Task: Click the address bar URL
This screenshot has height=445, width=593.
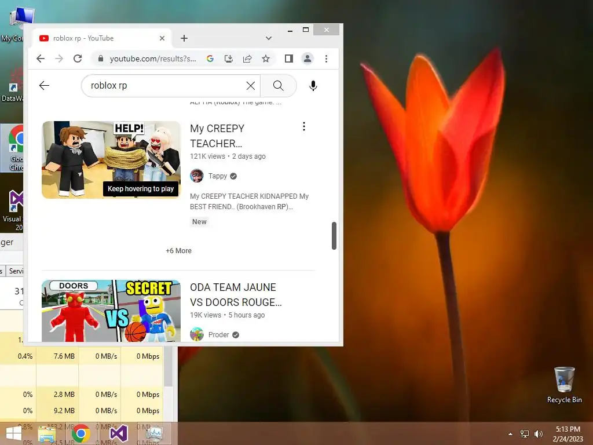Action: [153, 59]
